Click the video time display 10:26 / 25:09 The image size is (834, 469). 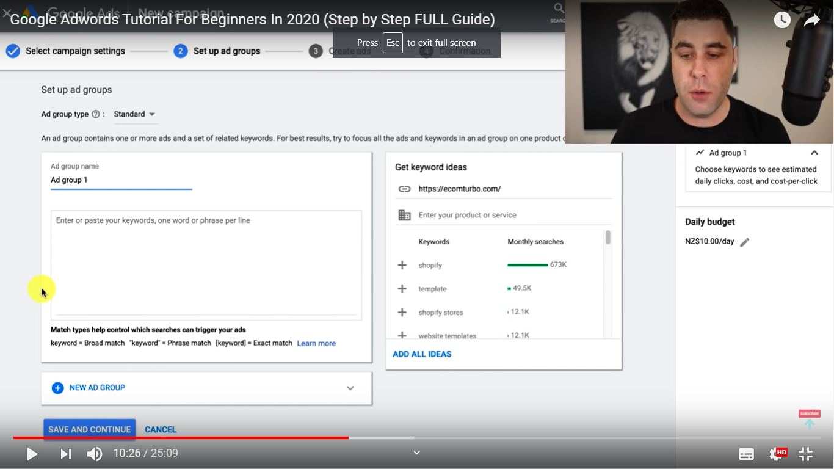145,454
